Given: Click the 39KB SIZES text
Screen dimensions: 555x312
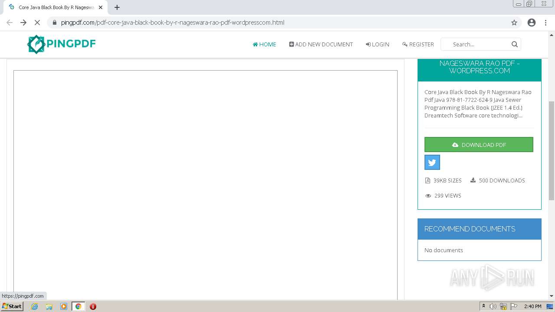Looking at the screenshot, I should tap(447, 180).
